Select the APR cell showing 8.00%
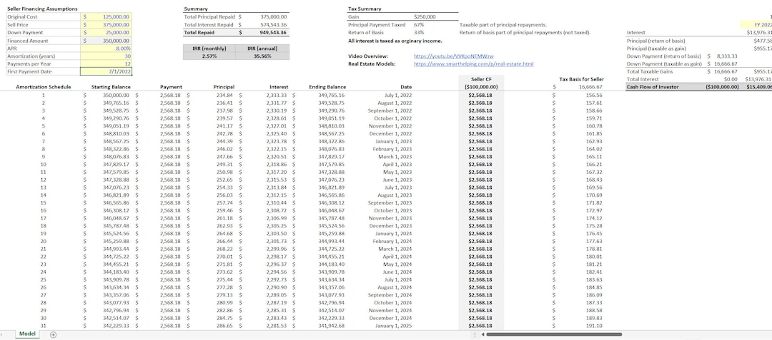772x340 pixels. point(106,48)
